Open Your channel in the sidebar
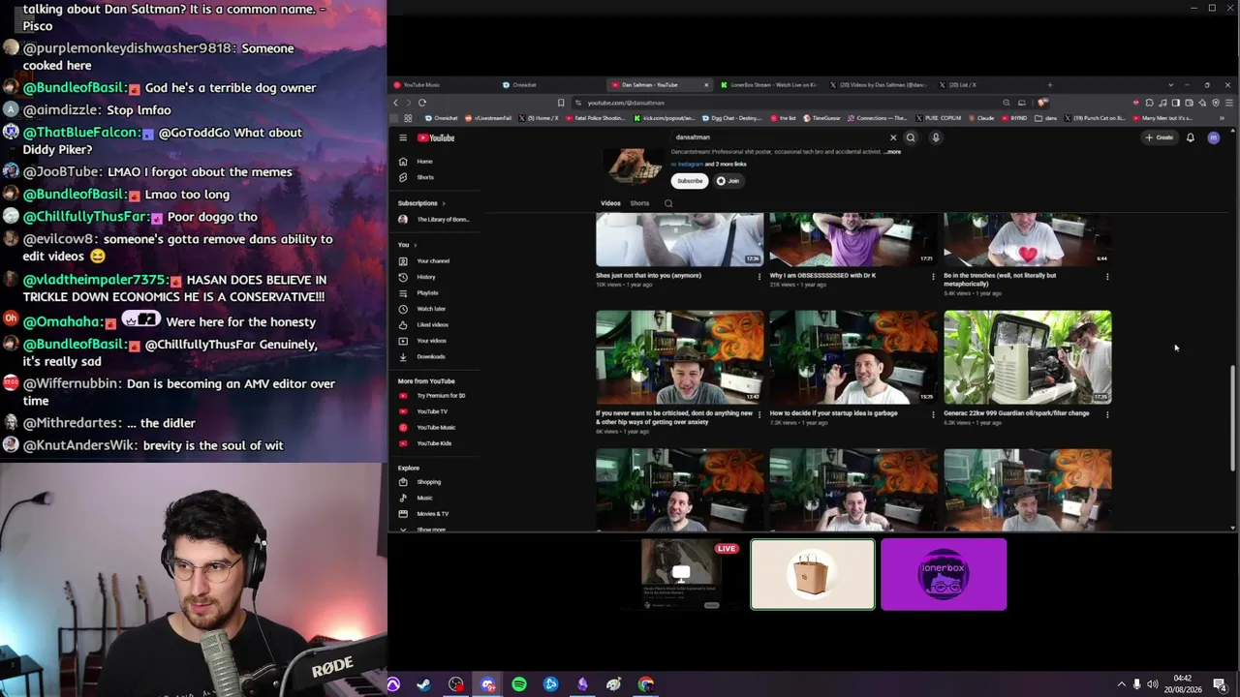 point(433,261)
